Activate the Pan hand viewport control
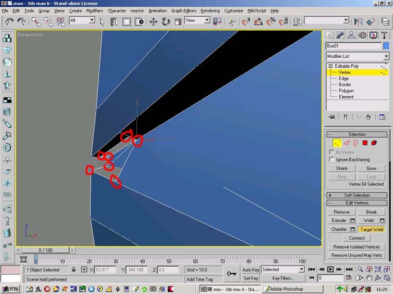 [x=369, y=278]
